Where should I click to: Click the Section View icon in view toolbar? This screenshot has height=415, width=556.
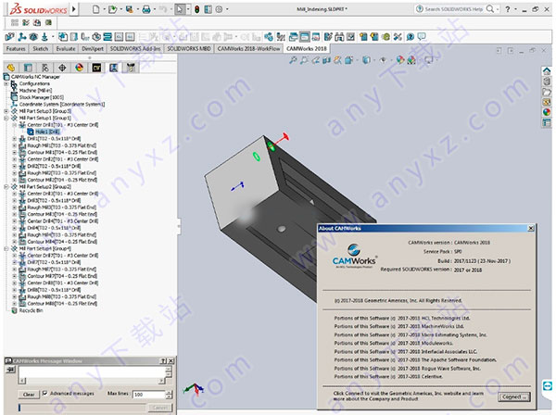pyautogui.click(x=326, y=60)
